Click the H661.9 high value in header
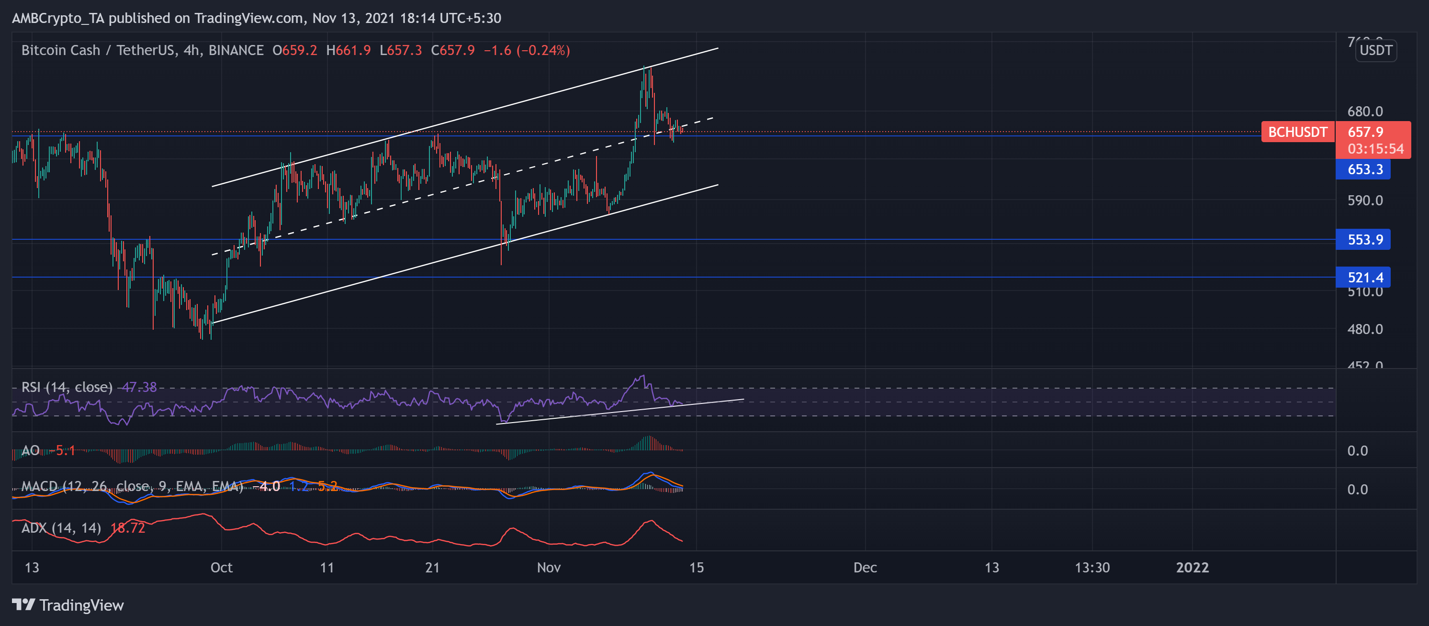The image size is (1429, 626). coord(349,50)
